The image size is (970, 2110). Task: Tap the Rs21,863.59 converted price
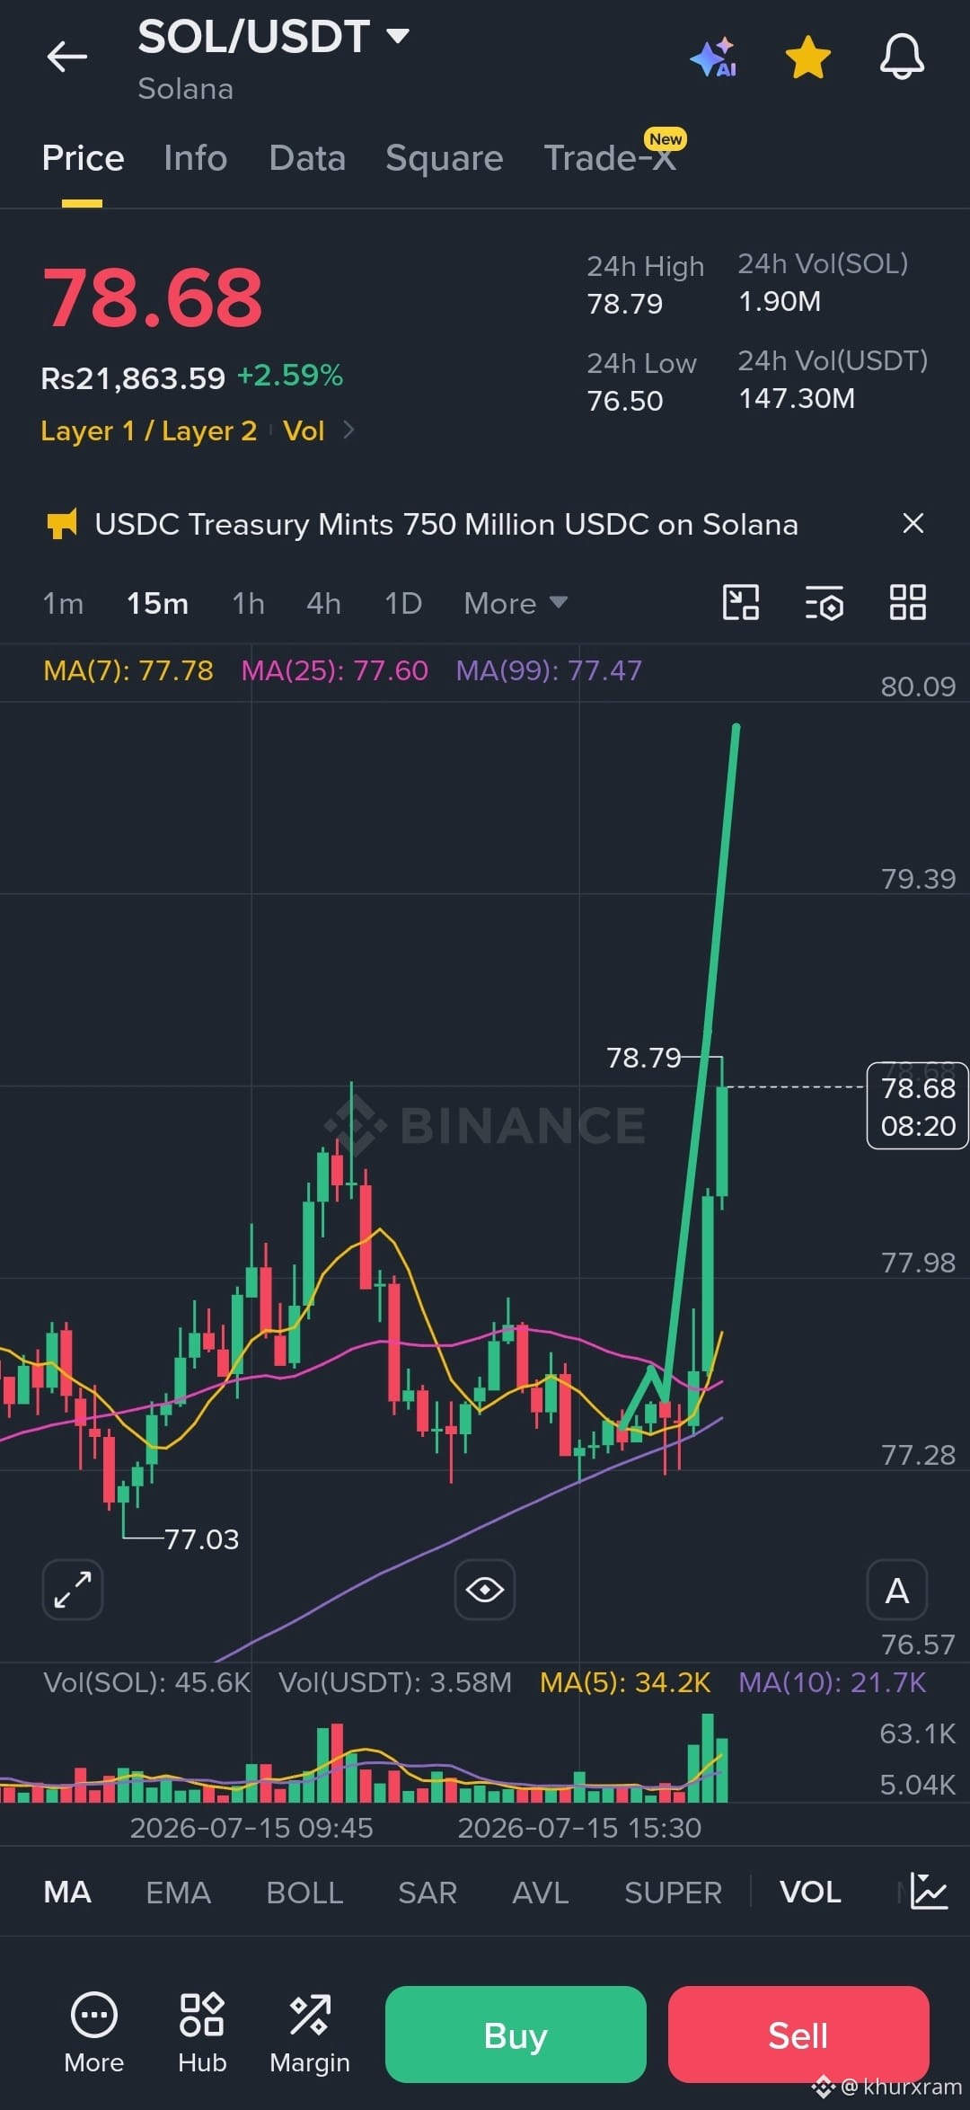click(x=133, y=378)
